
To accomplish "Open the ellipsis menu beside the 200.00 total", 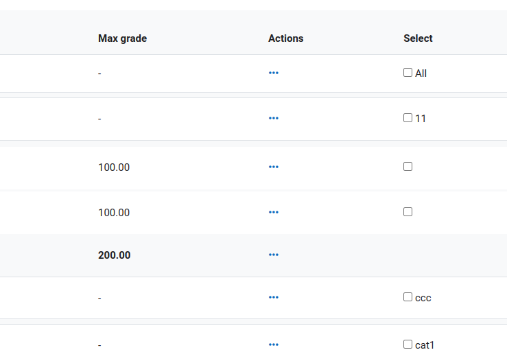I will point(274,255).
